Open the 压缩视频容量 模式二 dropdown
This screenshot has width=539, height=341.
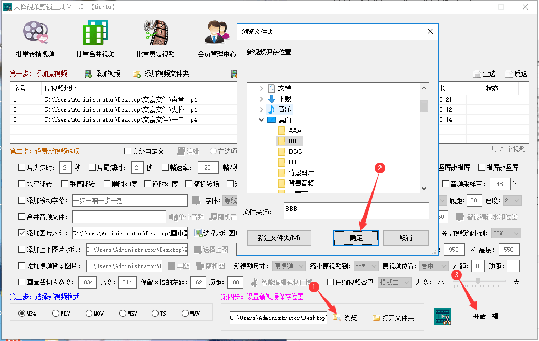click(395, 282)
